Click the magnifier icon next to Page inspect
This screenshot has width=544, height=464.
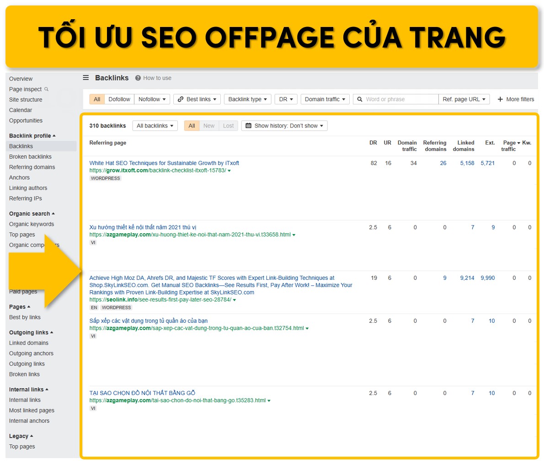coord(47,89)
